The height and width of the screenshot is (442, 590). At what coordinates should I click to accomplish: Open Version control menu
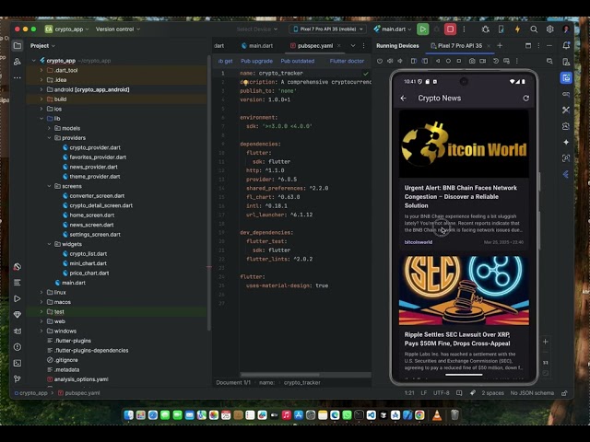tap(118, 29)
